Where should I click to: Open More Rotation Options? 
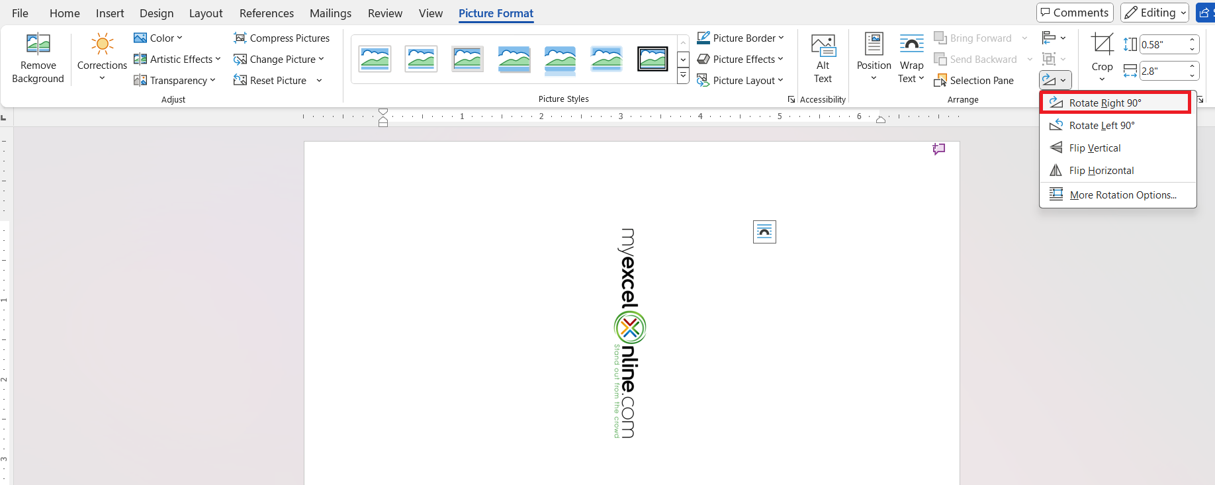coord(1118,195)
